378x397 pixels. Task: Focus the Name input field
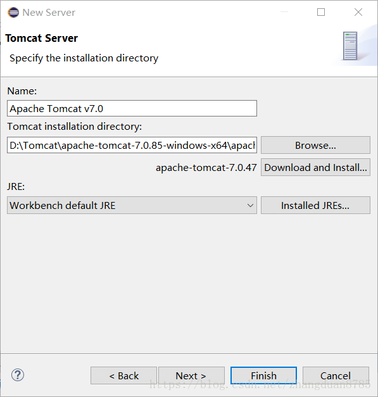132,109
